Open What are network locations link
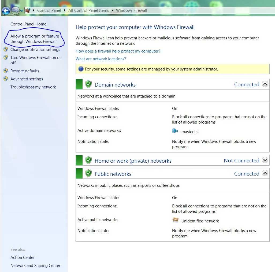 click(x=101, y=59)
